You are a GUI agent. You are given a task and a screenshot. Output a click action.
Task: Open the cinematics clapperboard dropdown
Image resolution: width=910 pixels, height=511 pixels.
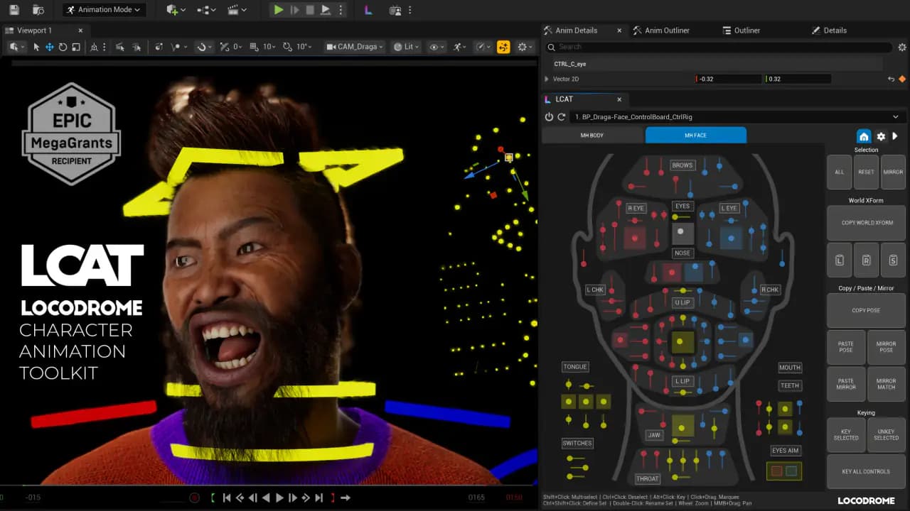237,10
